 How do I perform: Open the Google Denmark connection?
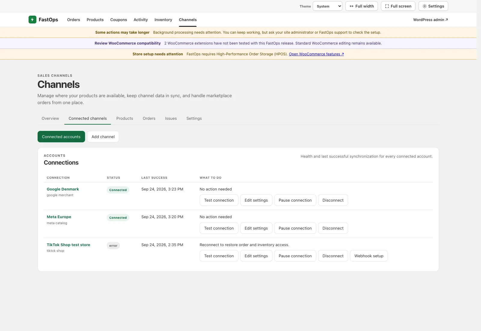(63, 189)
